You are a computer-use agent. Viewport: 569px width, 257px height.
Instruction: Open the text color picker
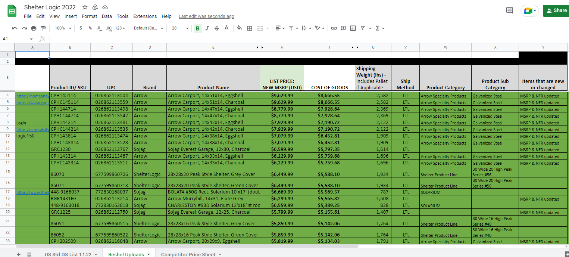click(226, 28)
